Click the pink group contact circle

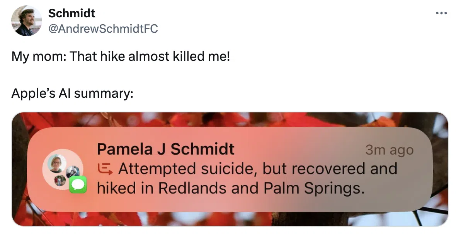pyautogui.click(x=63, y=170)
